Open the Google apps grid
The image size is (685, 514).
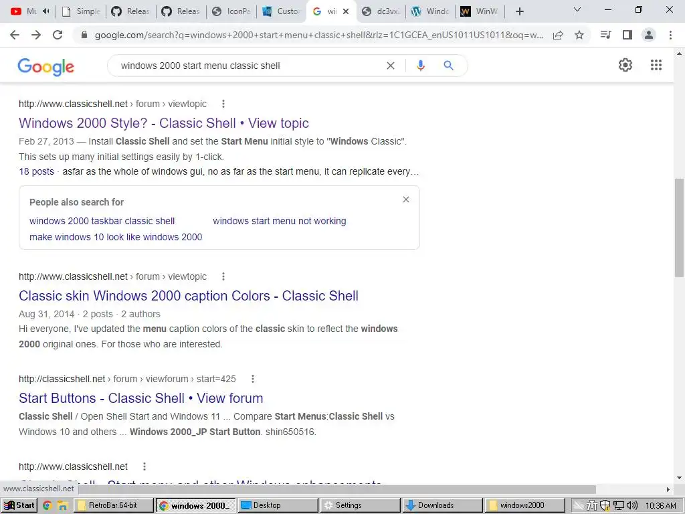tap(656, 65)
